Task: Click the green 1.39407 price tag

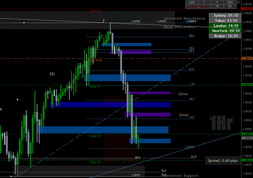Action: (x=247, y=85)
